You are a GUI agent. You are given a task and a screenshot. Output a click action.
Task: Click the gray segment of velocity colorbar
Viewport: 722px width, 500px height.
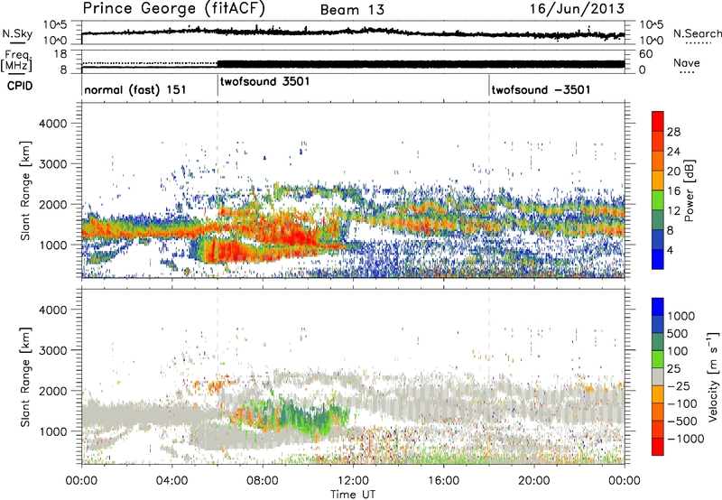[x=658, y=376]
